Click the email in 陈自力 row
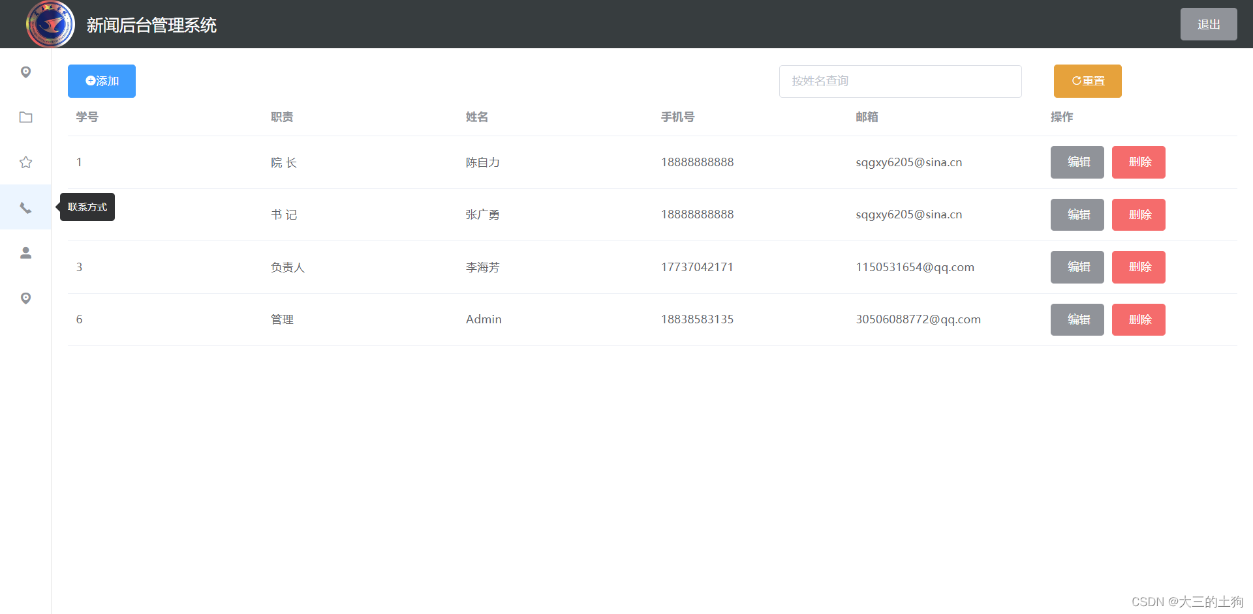The width and height of the screenshot is (1253, 614). [x=909, y=162]
